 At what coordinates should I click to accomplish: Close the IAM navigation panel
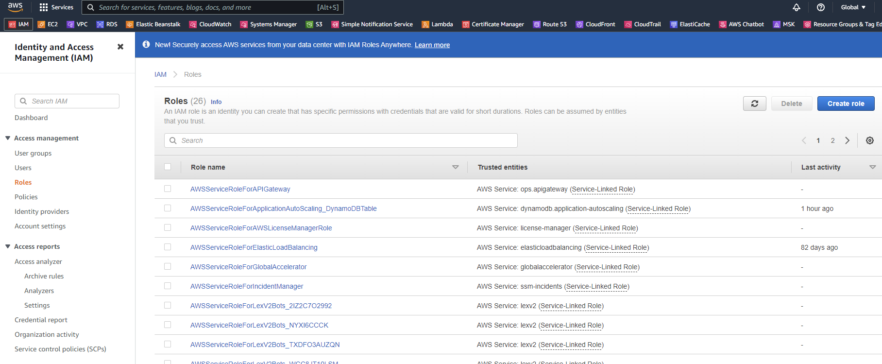coord(120,47)
